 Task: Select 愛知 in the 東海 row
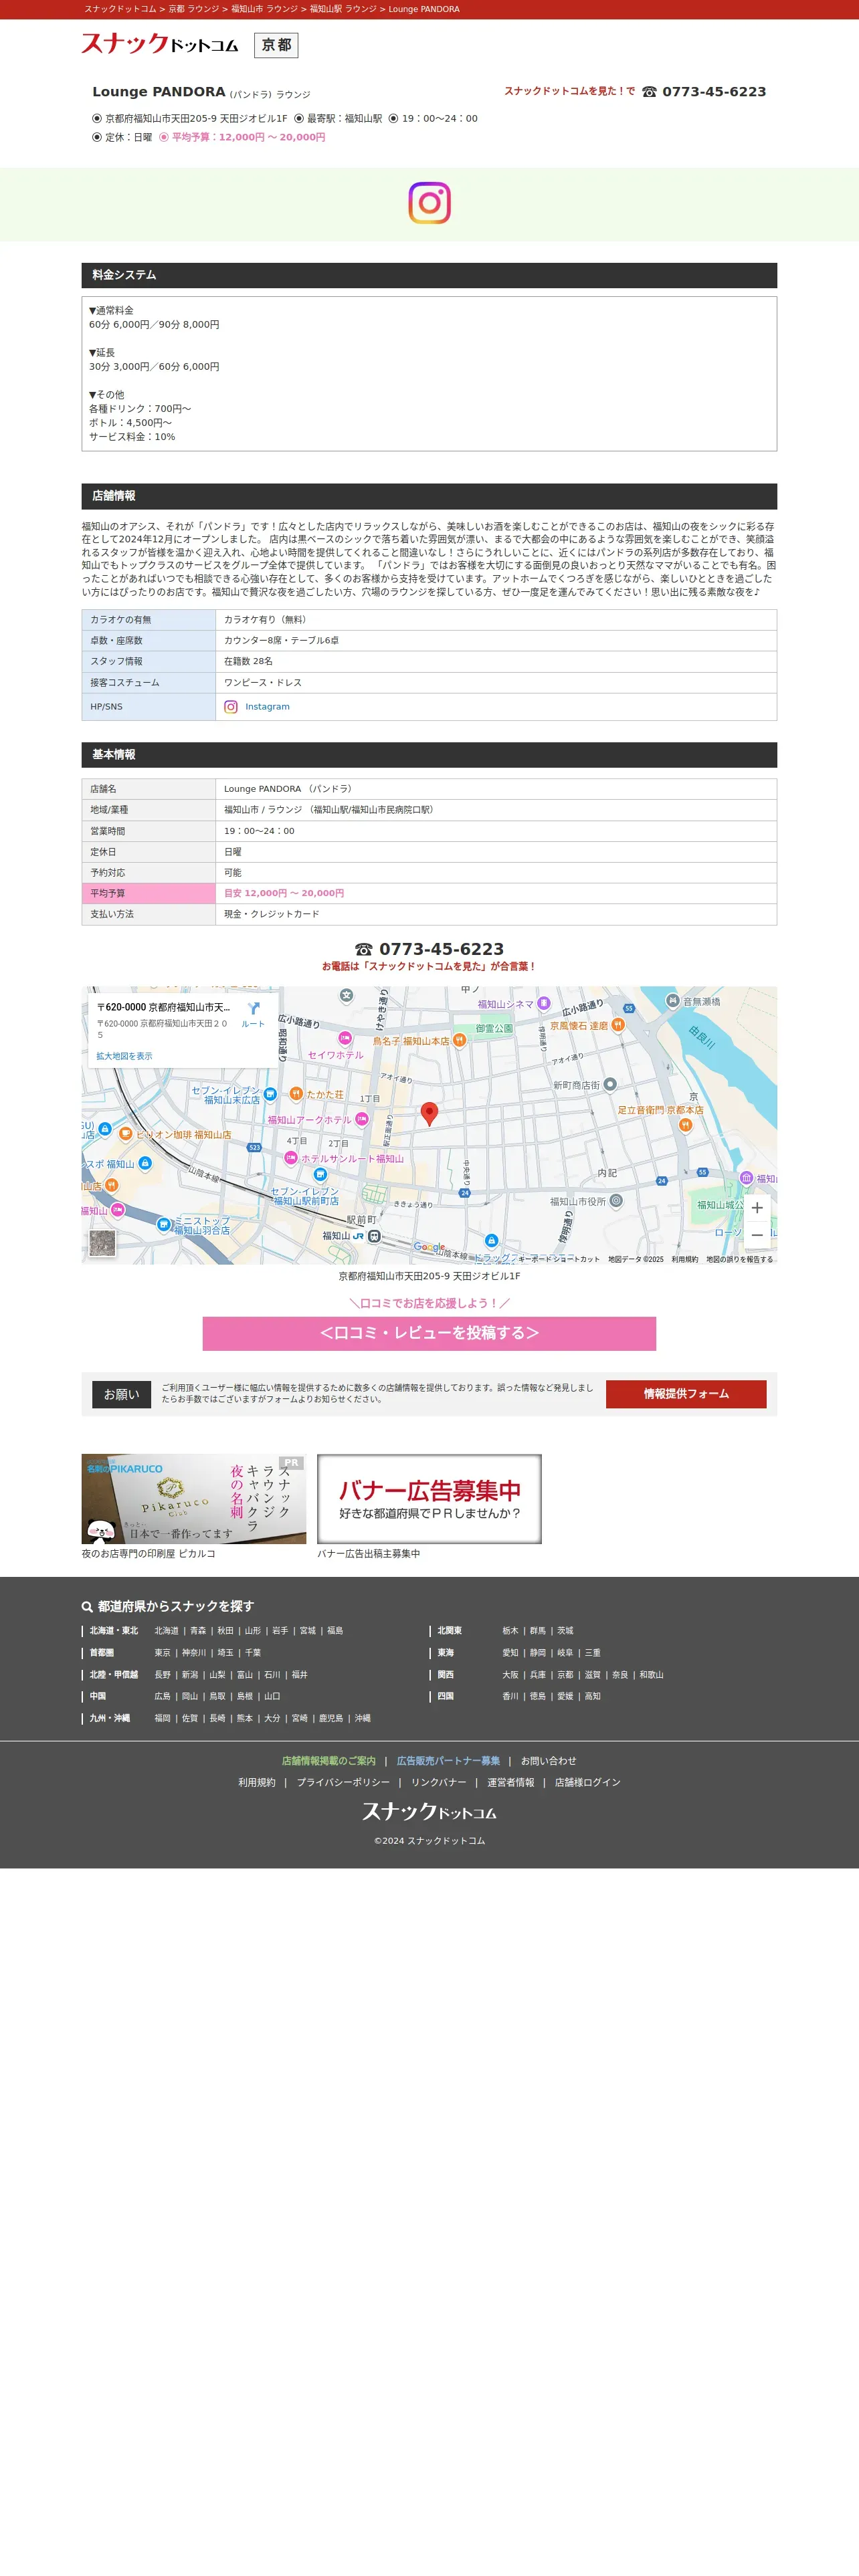pyautogui.click(x=510, y=1653)
